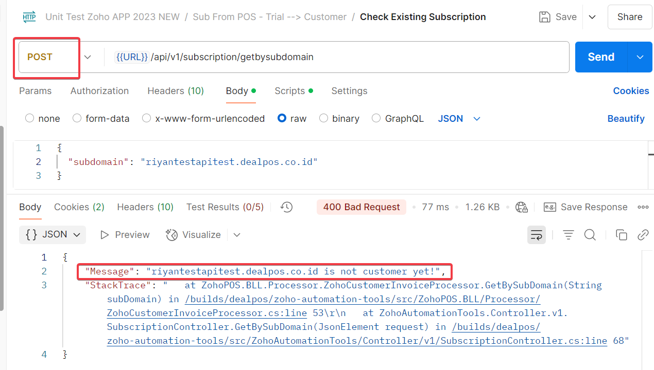654x370 pixels.
Task: Open the response Headers (10) tab
Action: point(145,207)
